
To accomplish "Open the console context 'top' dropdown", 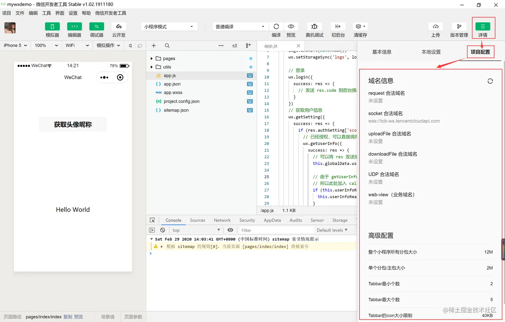I will pyautogui.click(x=196, y=230).
